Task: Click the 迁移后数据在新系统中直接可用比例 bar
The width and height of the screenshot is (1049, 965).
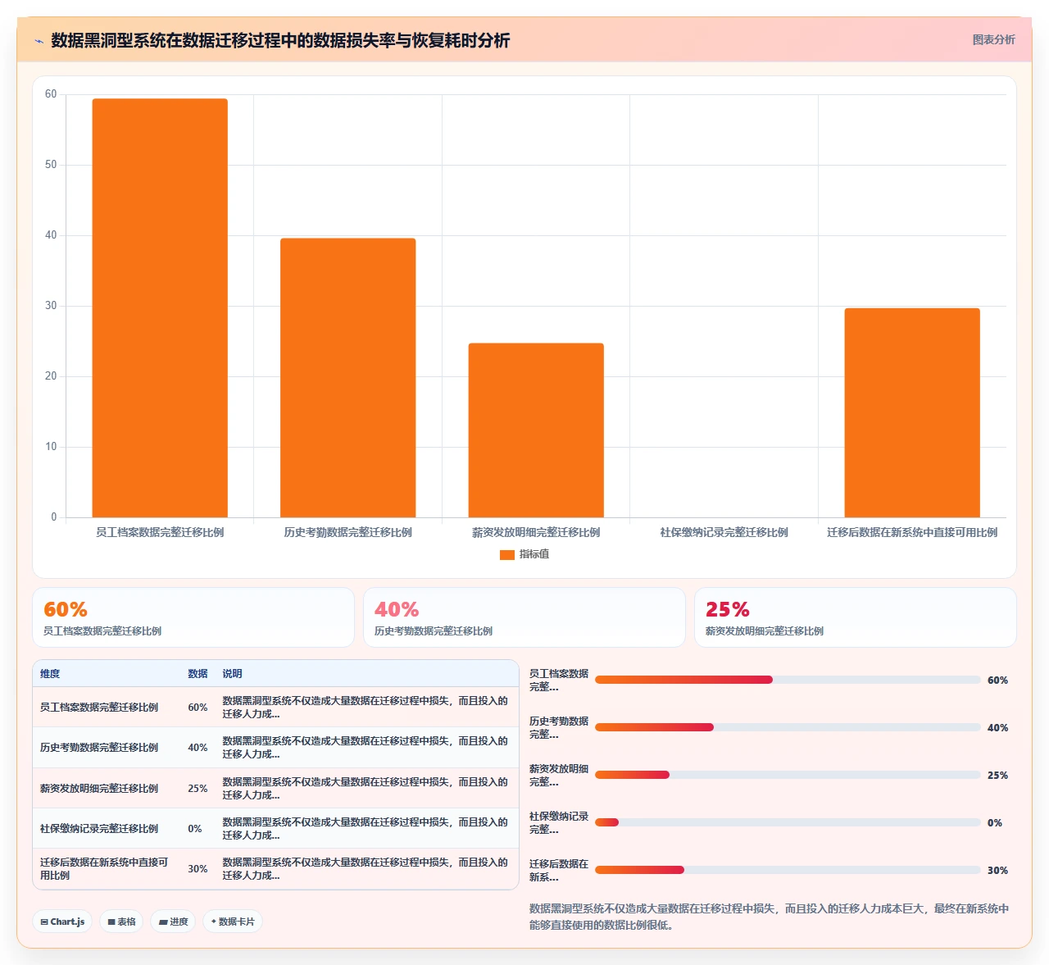Action: coord(912,413)
